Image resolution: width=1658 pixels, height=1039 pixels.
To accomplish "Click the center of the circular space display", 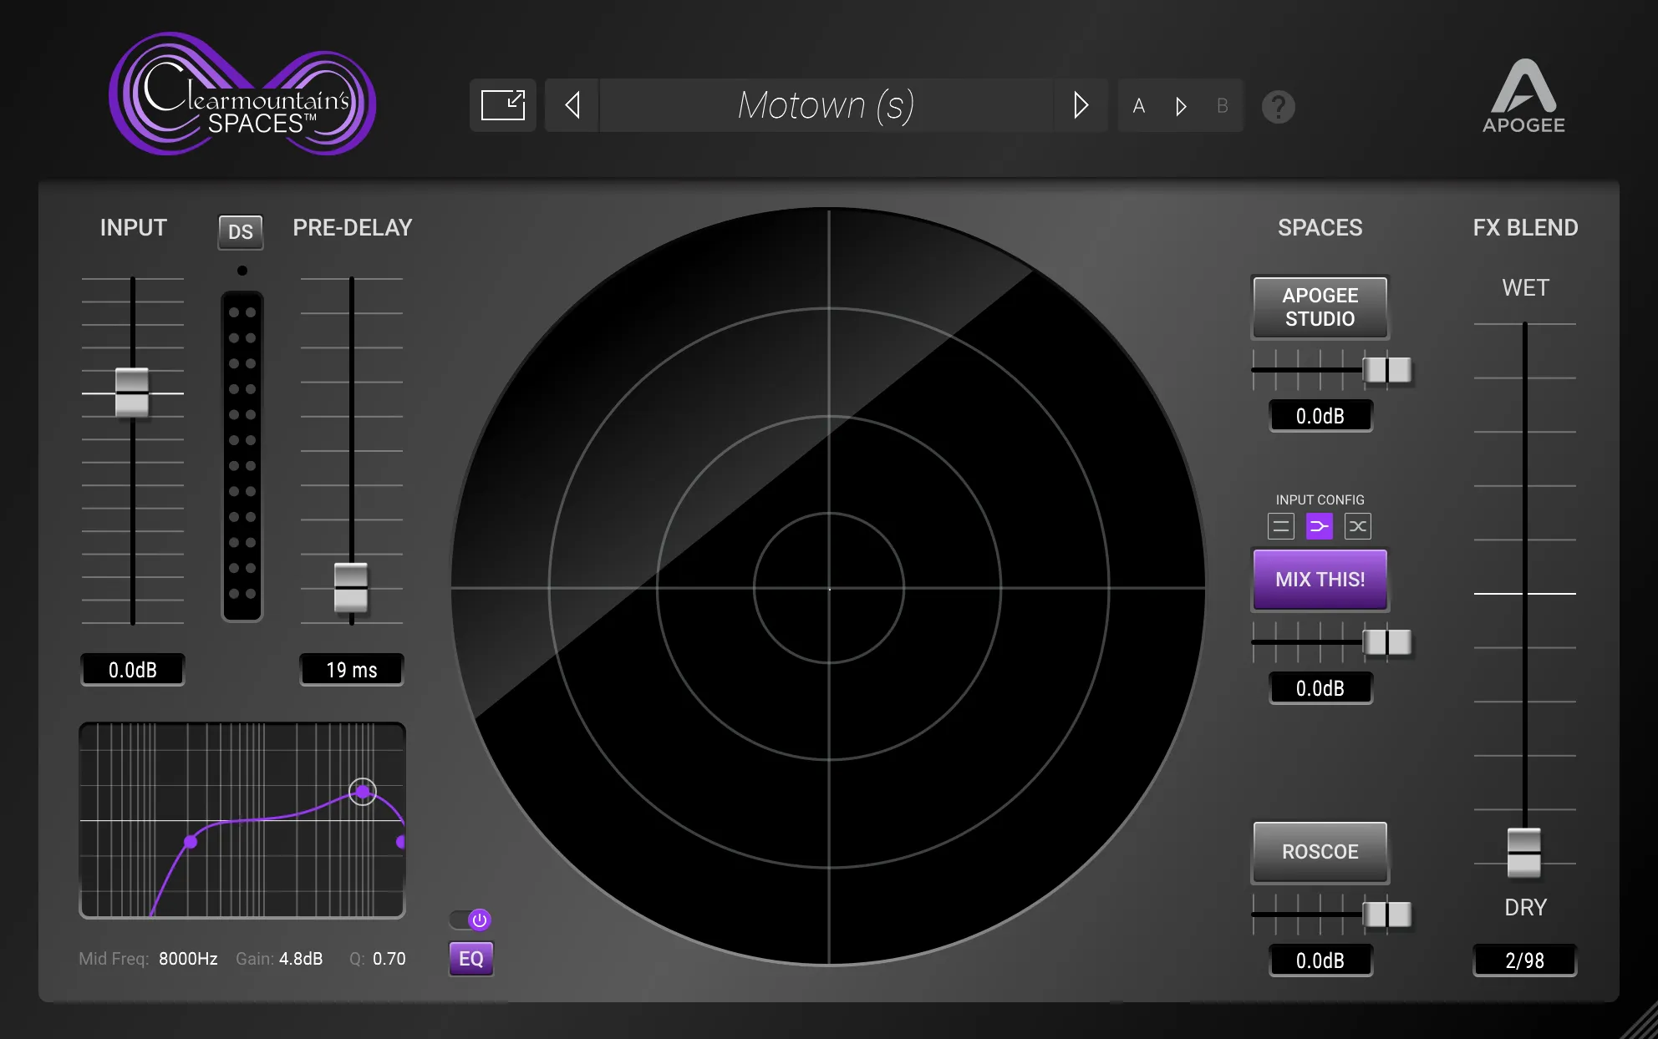I will pyautogui.click(x=829, y=589).
